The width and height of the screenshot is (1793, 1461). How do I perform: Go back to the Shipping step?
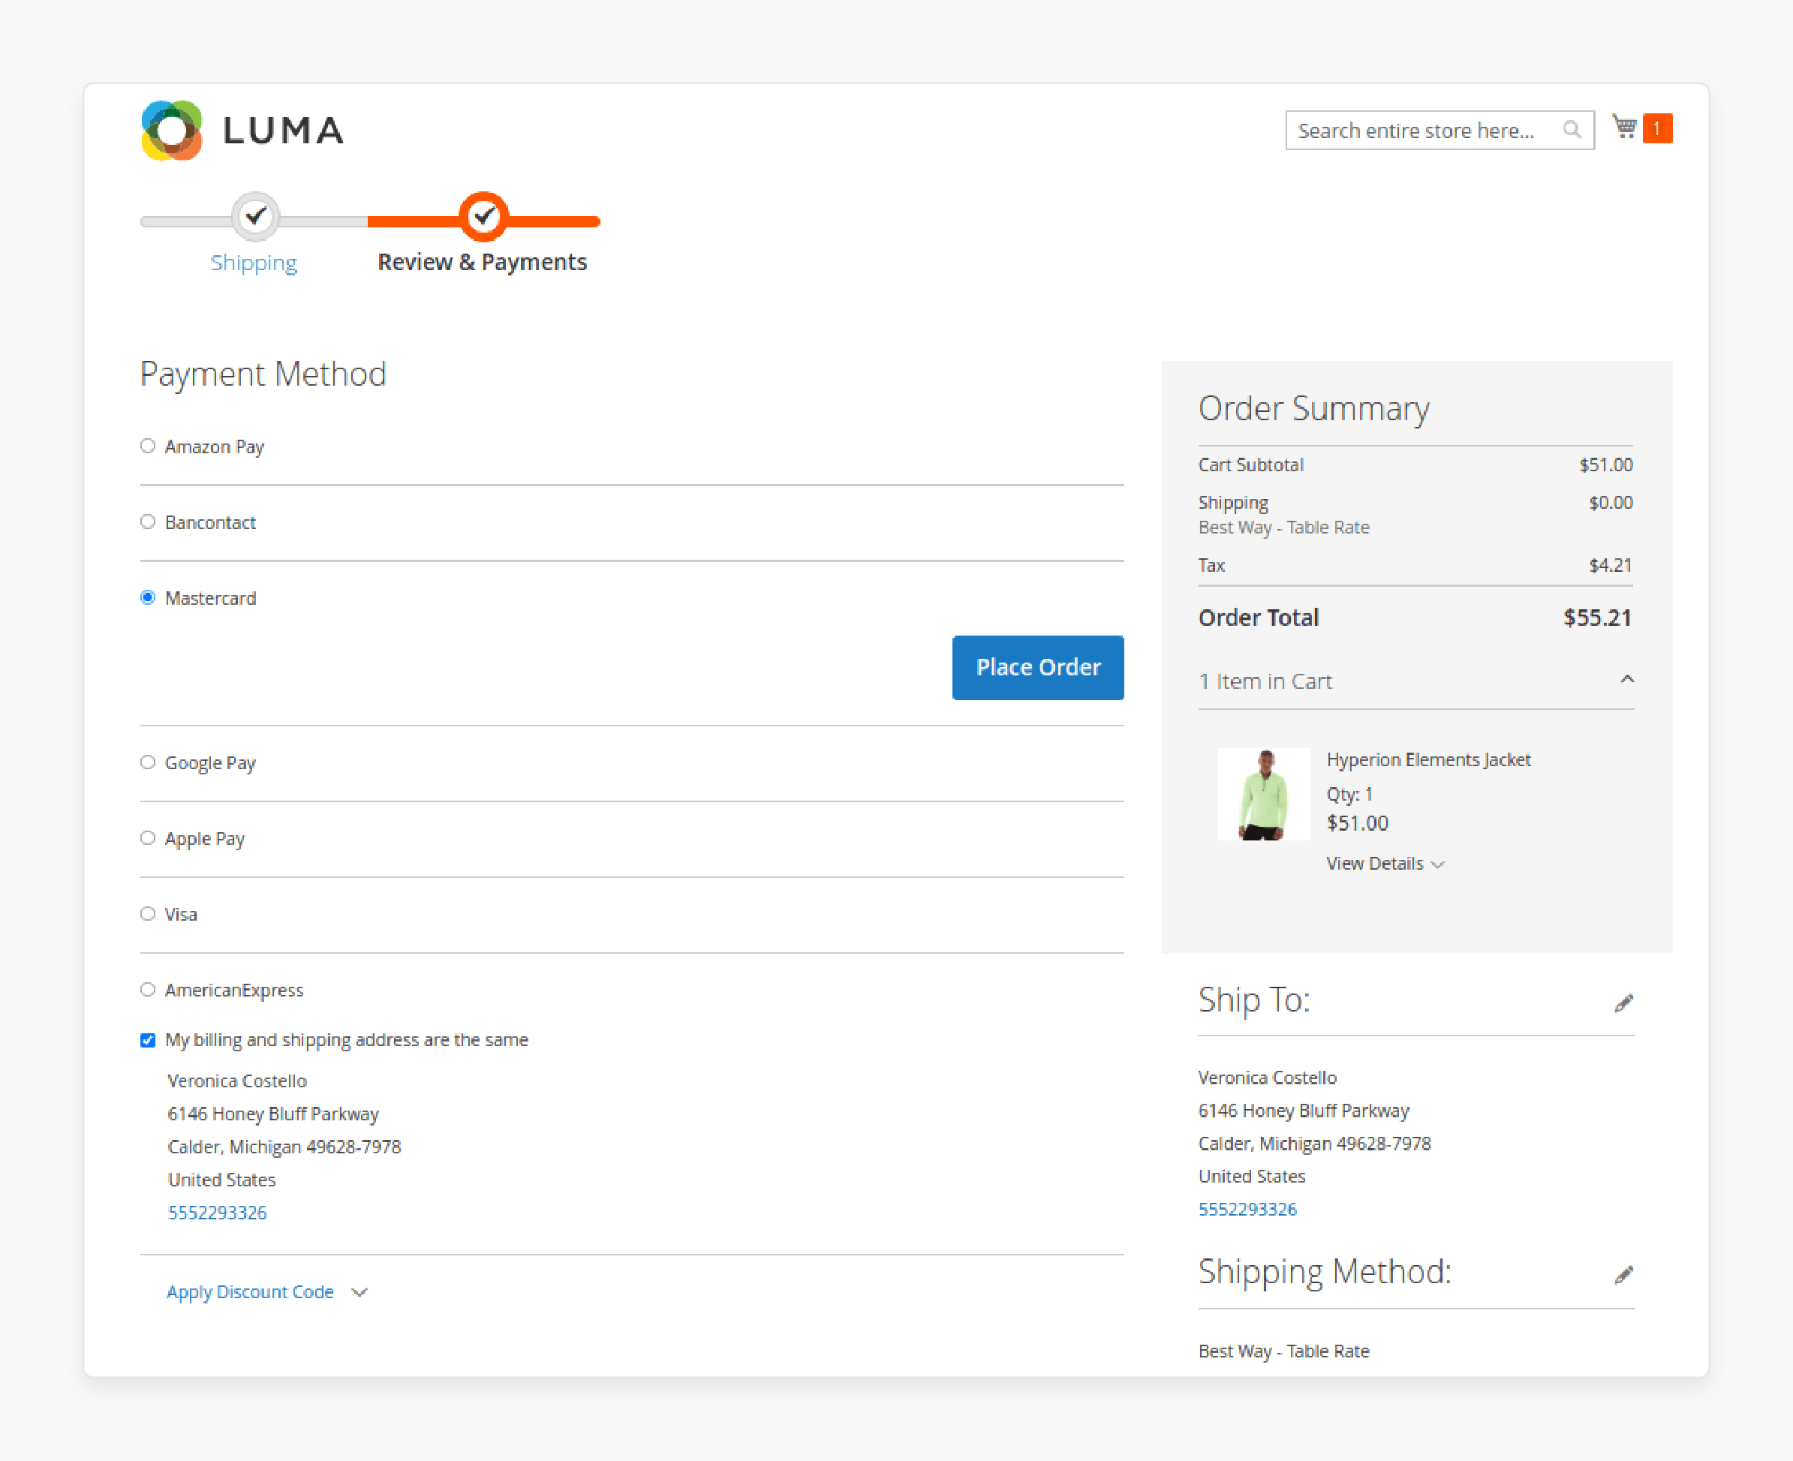tap(254, 263)
